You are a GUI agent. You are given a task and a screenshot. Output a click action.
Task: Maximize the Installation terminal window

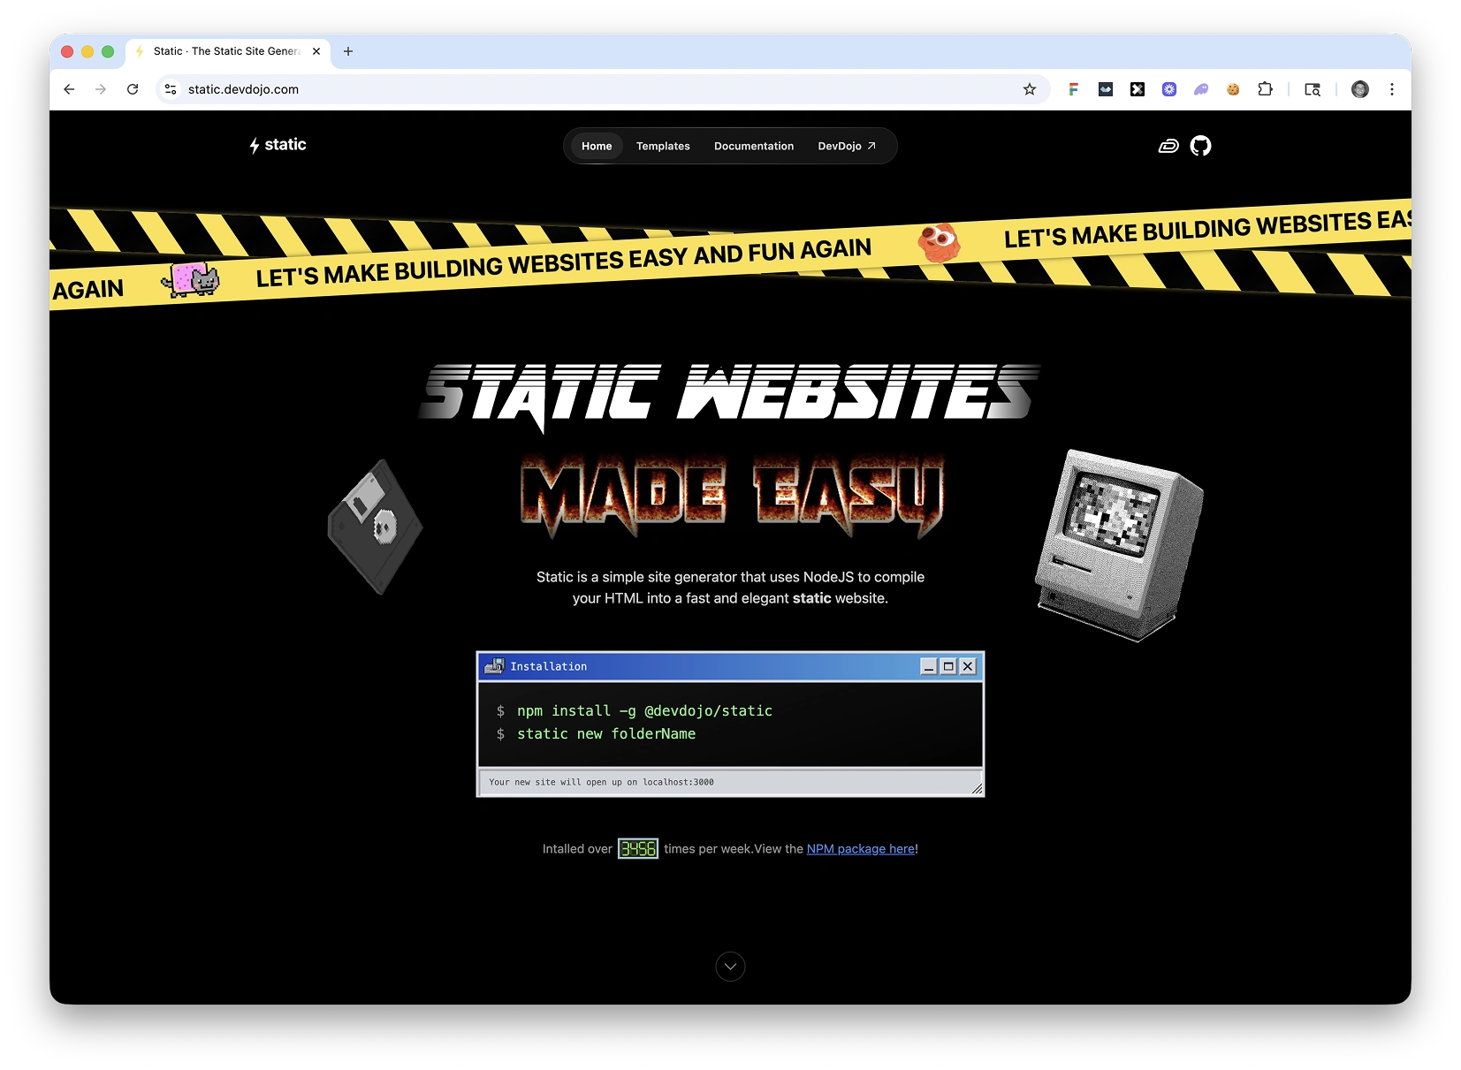(948, 666)
